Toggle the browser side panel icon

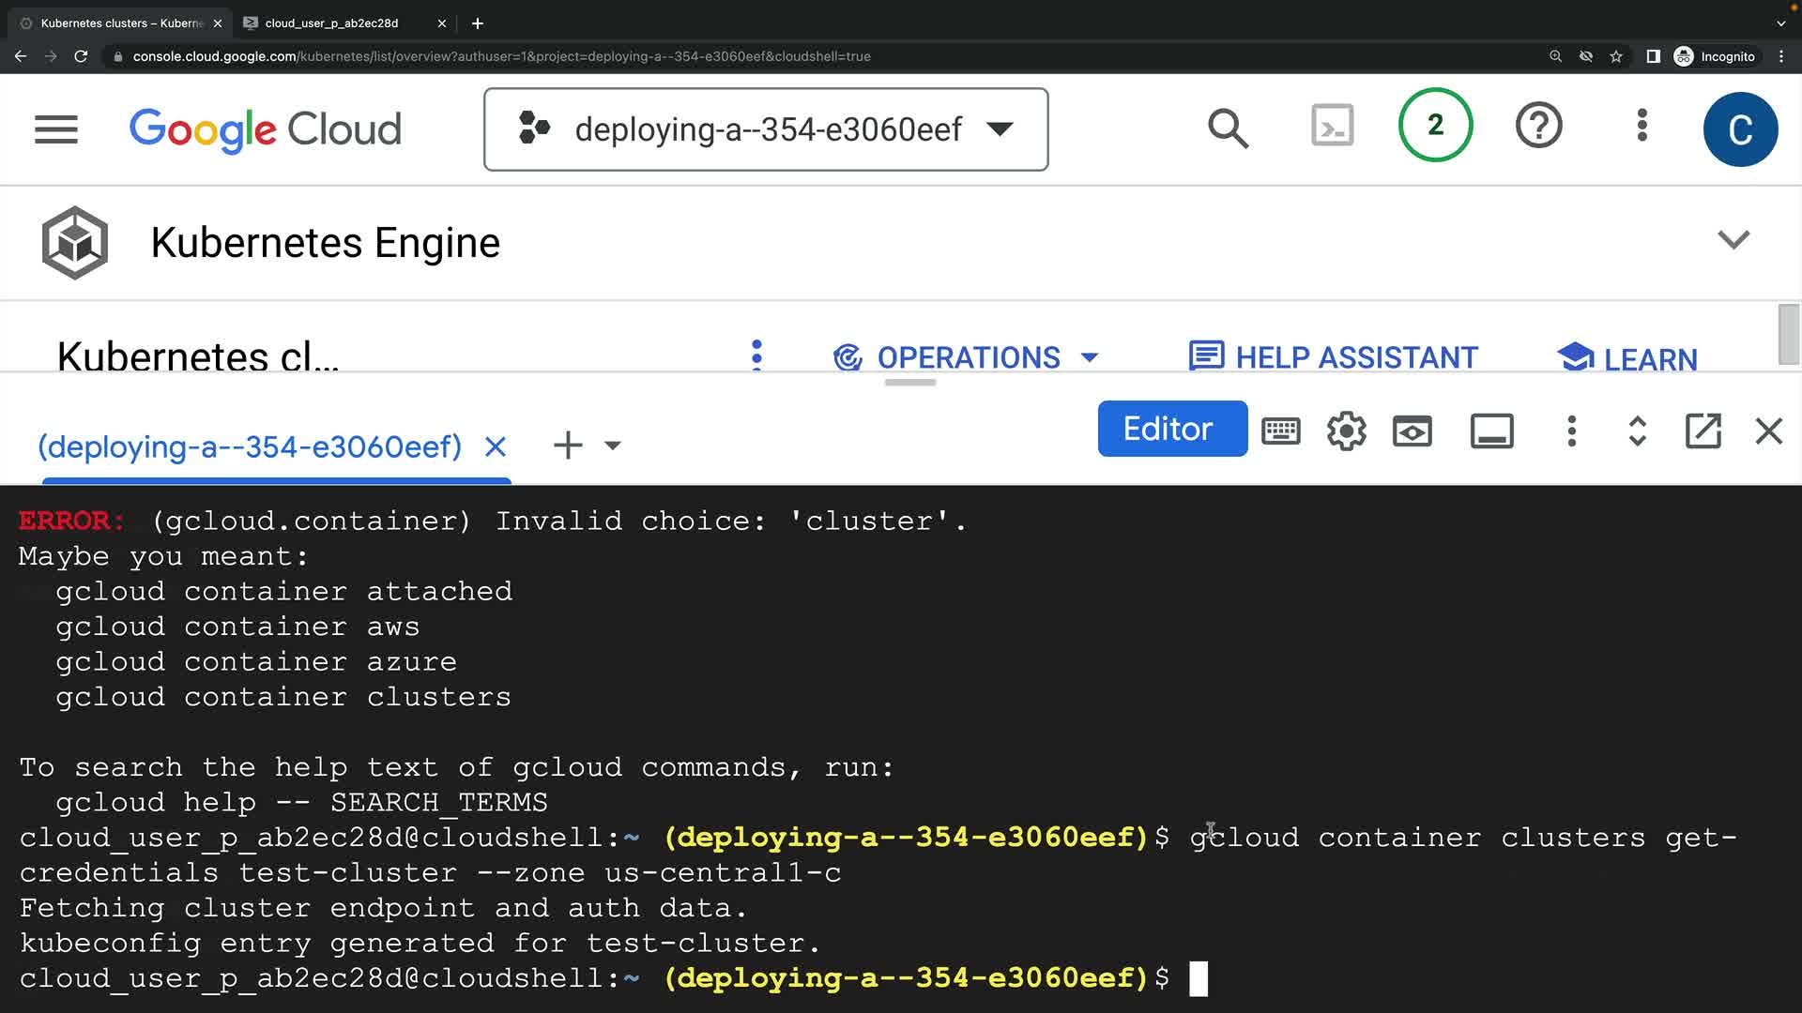click(x=1653, y=56)
